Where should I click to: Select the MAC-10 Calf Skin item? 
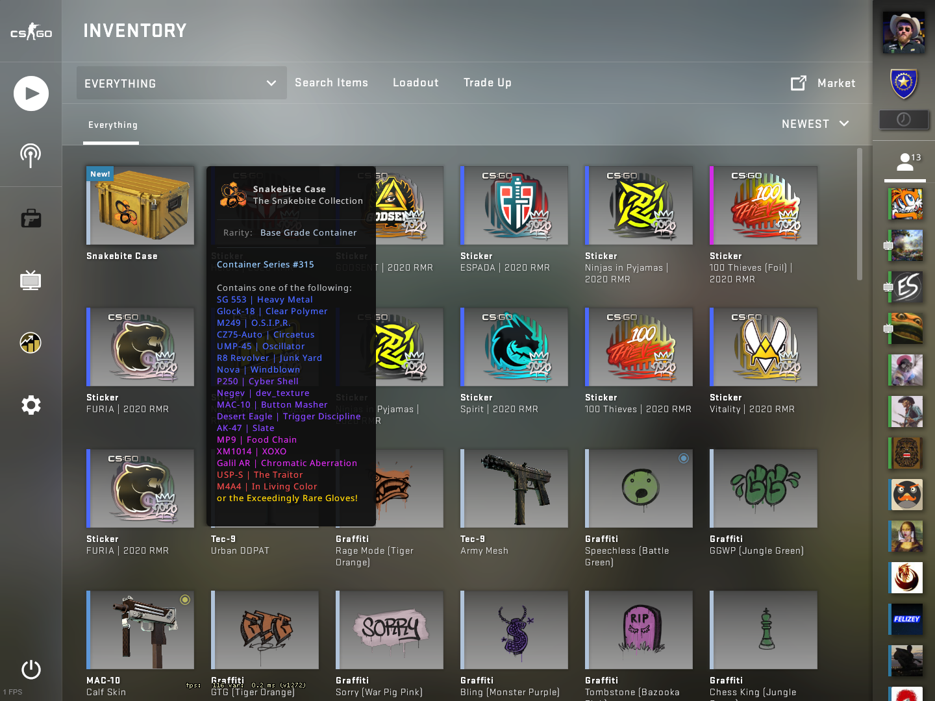140,630
